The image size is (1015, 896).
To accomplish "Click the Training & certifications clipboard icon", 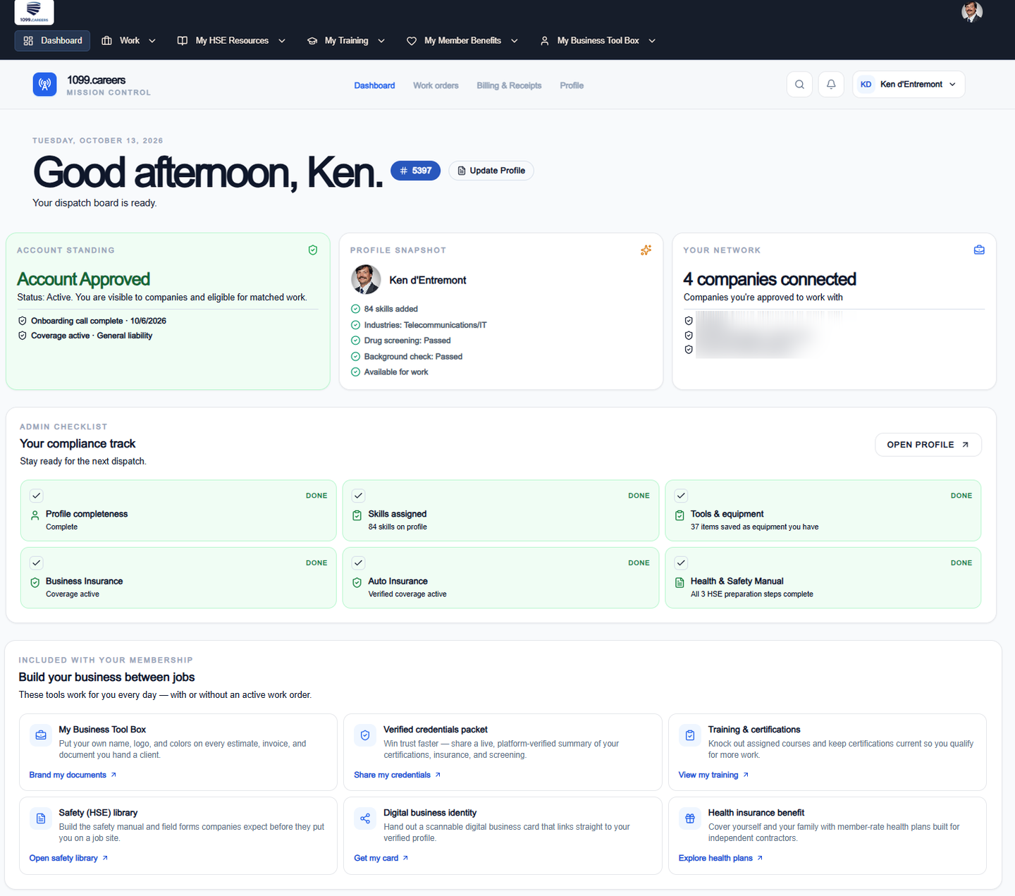I will click(x=690, y=735).
